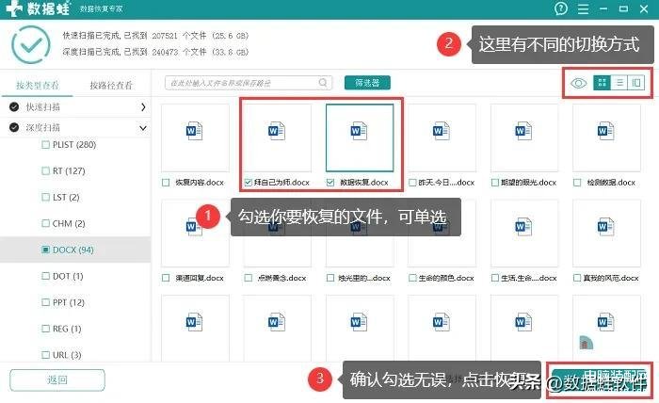Click the file name search field
659x403 pixels.
[249, 83]
